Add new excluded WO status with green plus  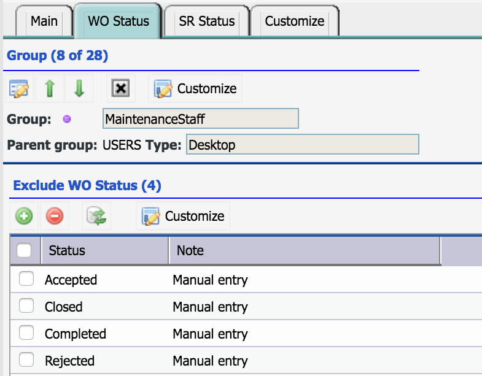[x=24, y=217]
